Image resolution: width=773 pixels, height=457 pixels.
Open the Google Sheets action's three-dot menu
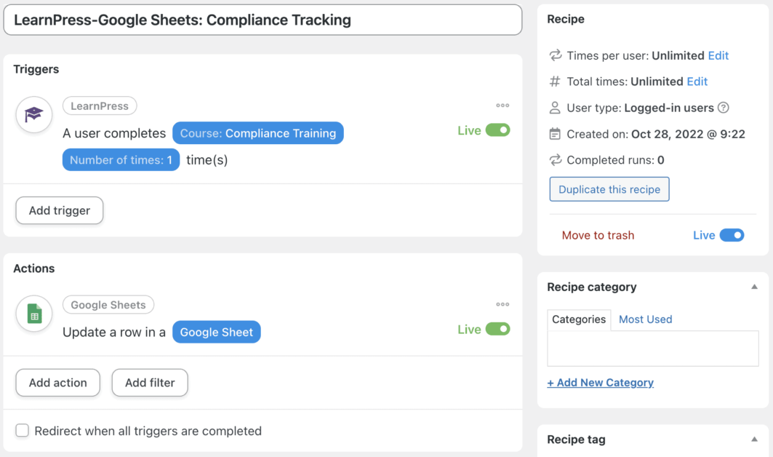pyautogui.click(x=502, y=304)
